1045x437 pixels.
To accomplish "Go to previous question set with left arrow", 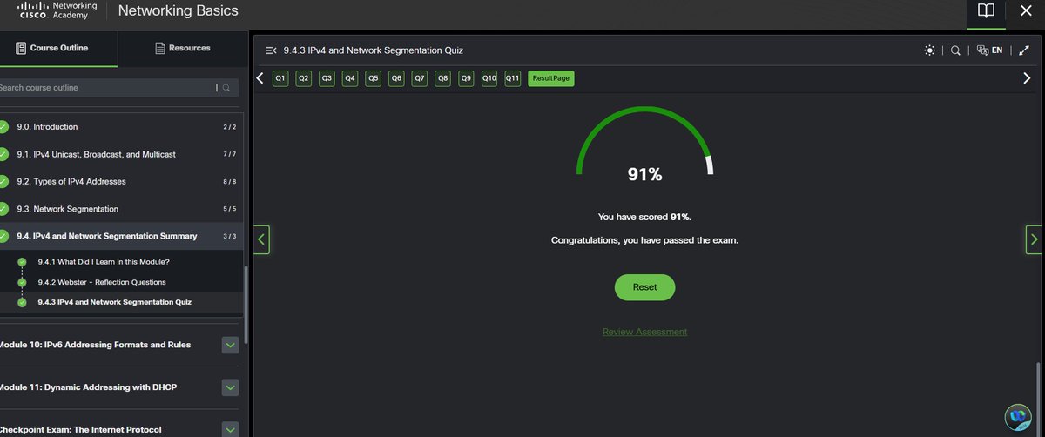I will [260, 78].
